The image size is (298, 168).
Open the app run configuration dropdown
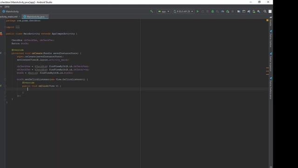tap(163, 11)
